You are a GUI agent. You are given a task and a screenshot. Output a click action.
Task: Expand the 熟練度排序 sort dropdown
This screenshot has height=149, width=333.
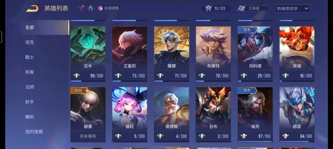(293, 9)
